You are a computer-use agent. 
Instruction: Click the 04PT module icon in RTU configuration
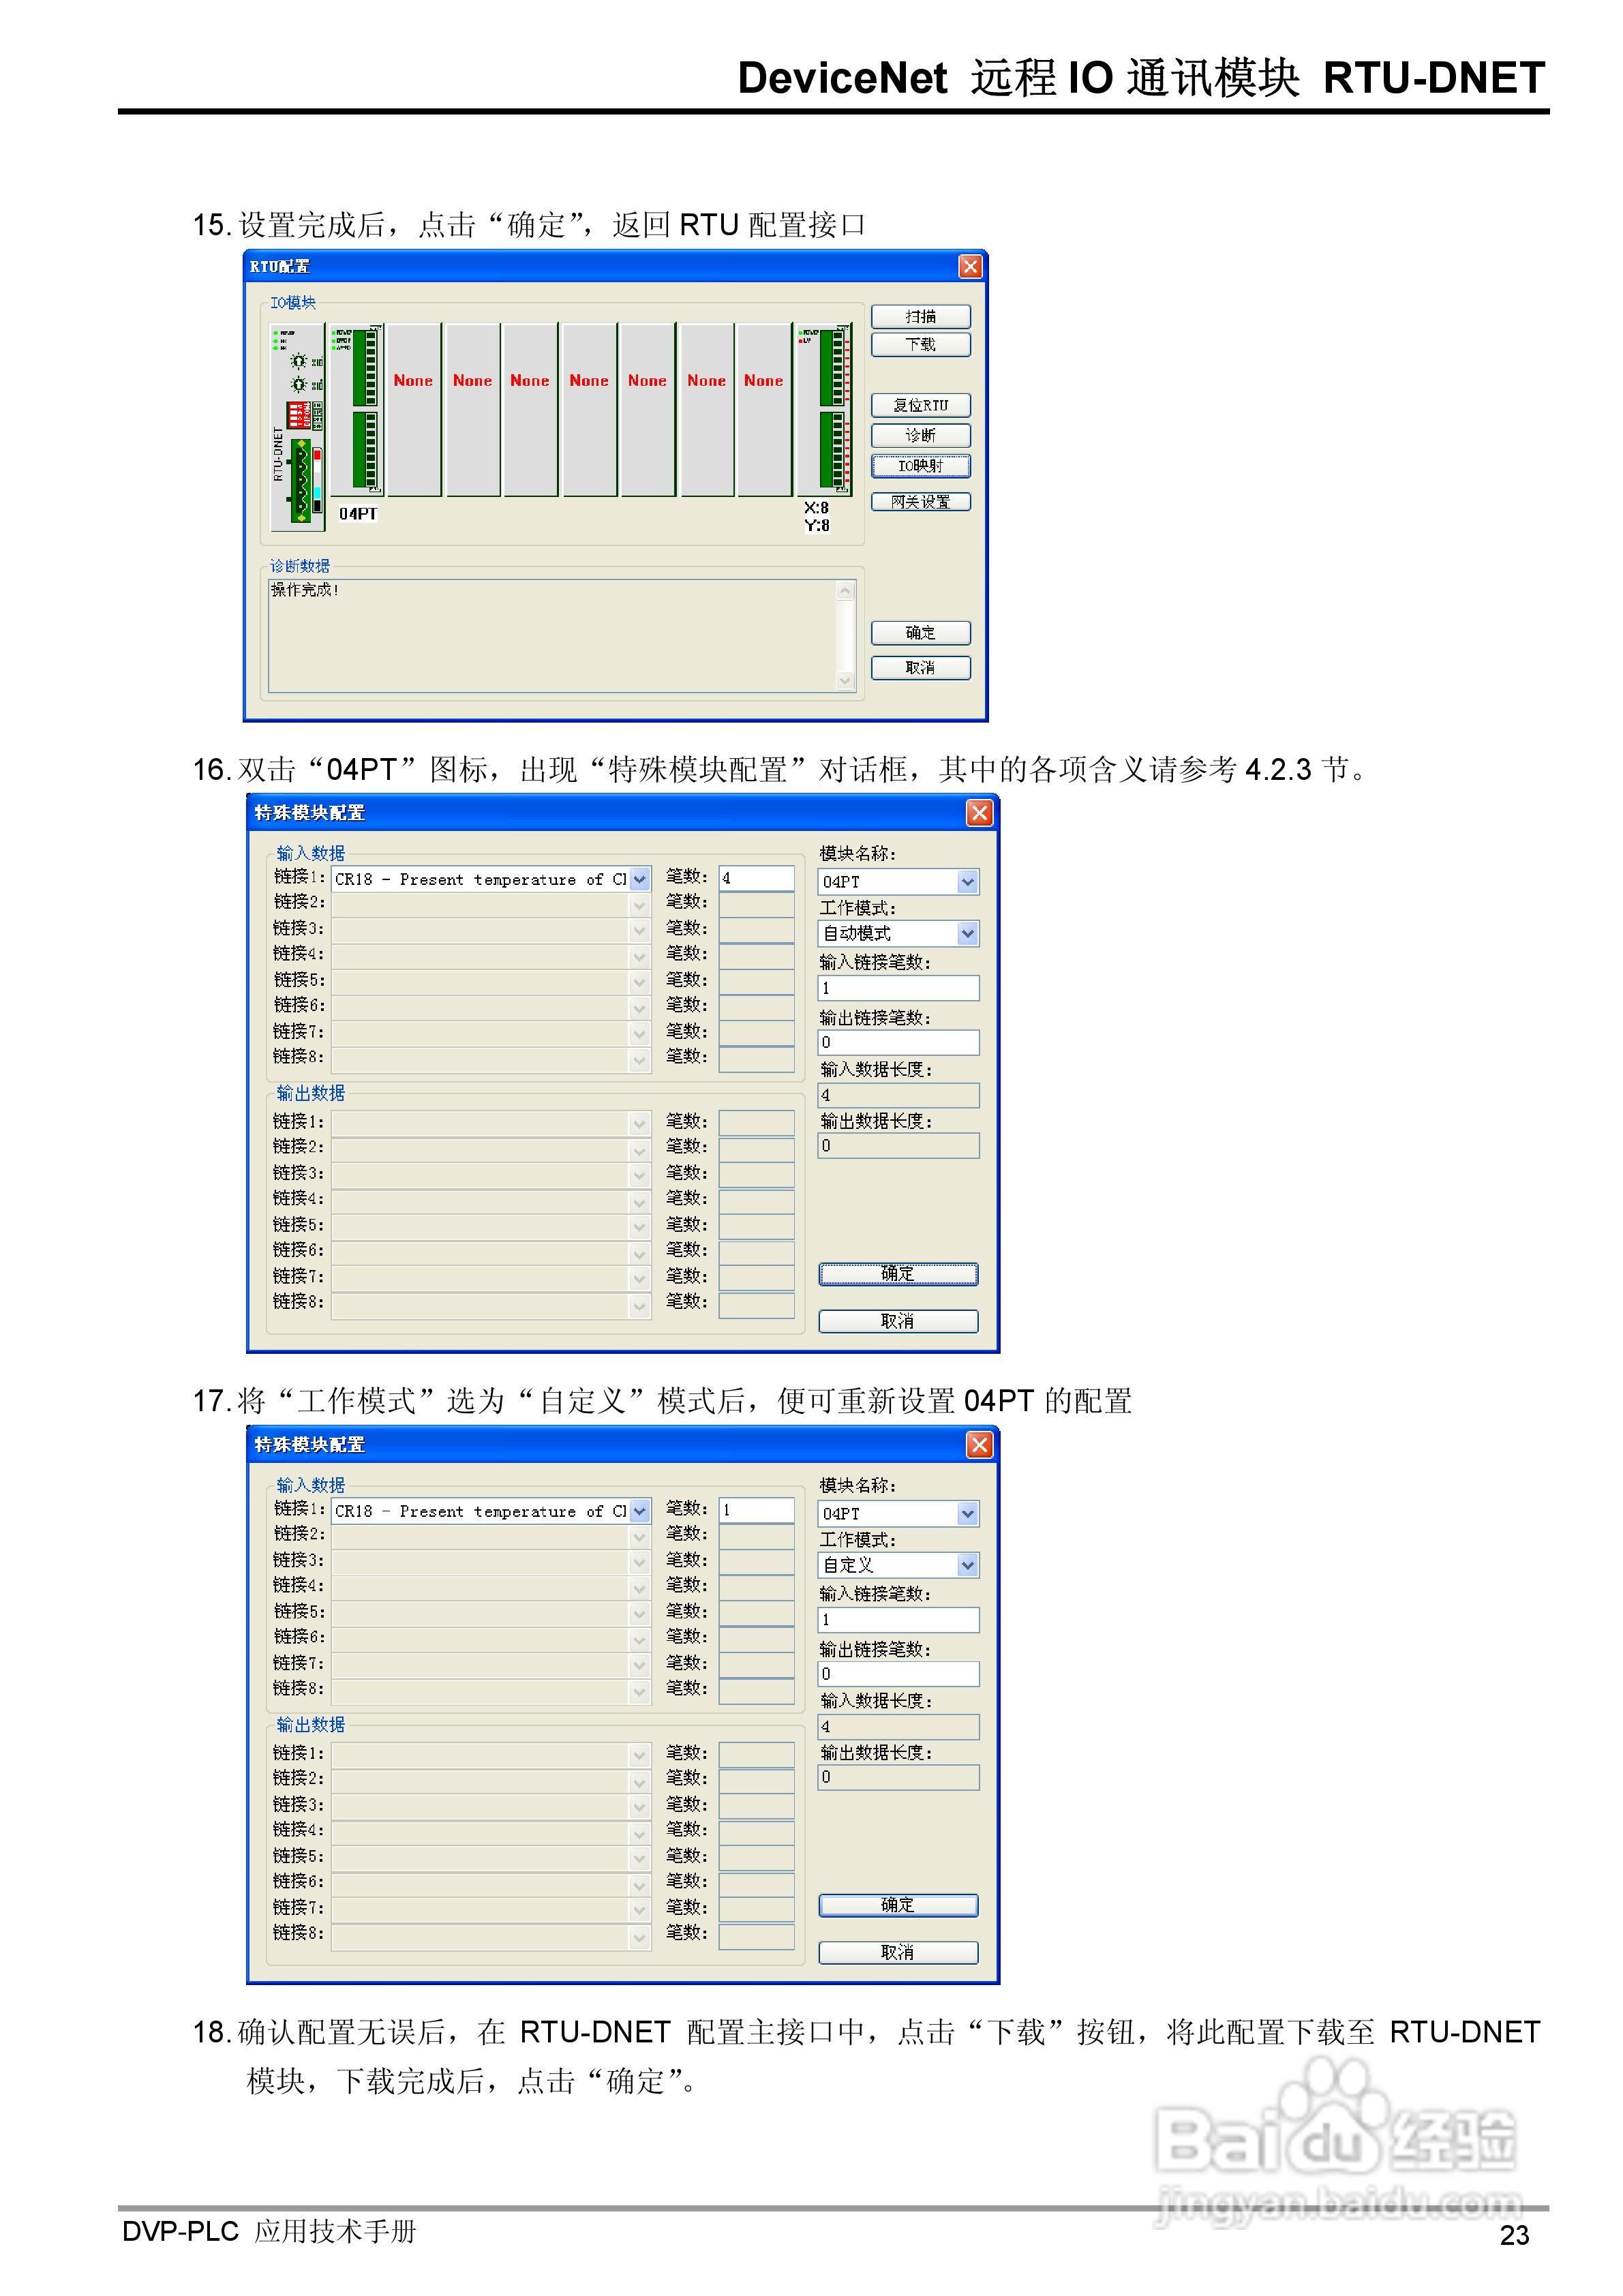[x=356, y=409]
